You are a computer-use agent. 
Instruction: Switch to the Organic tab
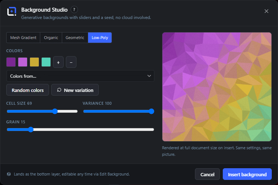tap(51, 38)
